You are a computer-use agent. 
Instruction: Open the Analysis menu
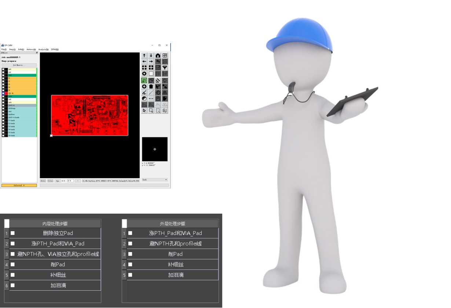[43, 49]
